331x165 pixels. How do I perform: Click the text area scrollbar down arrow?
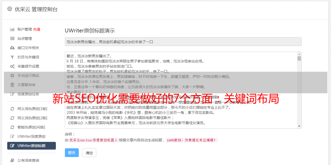299,126
